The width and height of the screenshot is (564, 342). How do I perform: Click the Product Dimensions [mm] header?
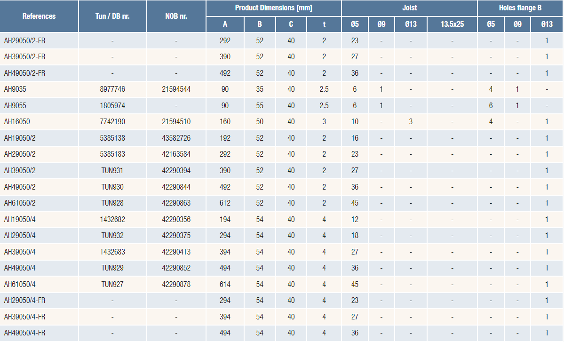(x=273, y=8)
